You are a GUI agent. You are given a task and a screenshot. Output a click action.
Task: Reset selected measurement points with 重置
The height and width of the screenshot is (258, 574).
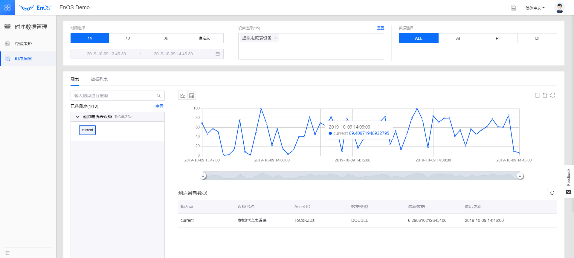[x=159, y=106]
